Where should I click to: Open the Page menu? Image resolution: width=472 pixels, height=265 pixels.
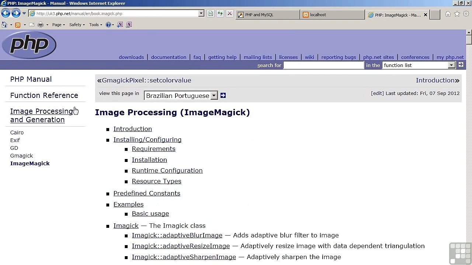[59, 25]
